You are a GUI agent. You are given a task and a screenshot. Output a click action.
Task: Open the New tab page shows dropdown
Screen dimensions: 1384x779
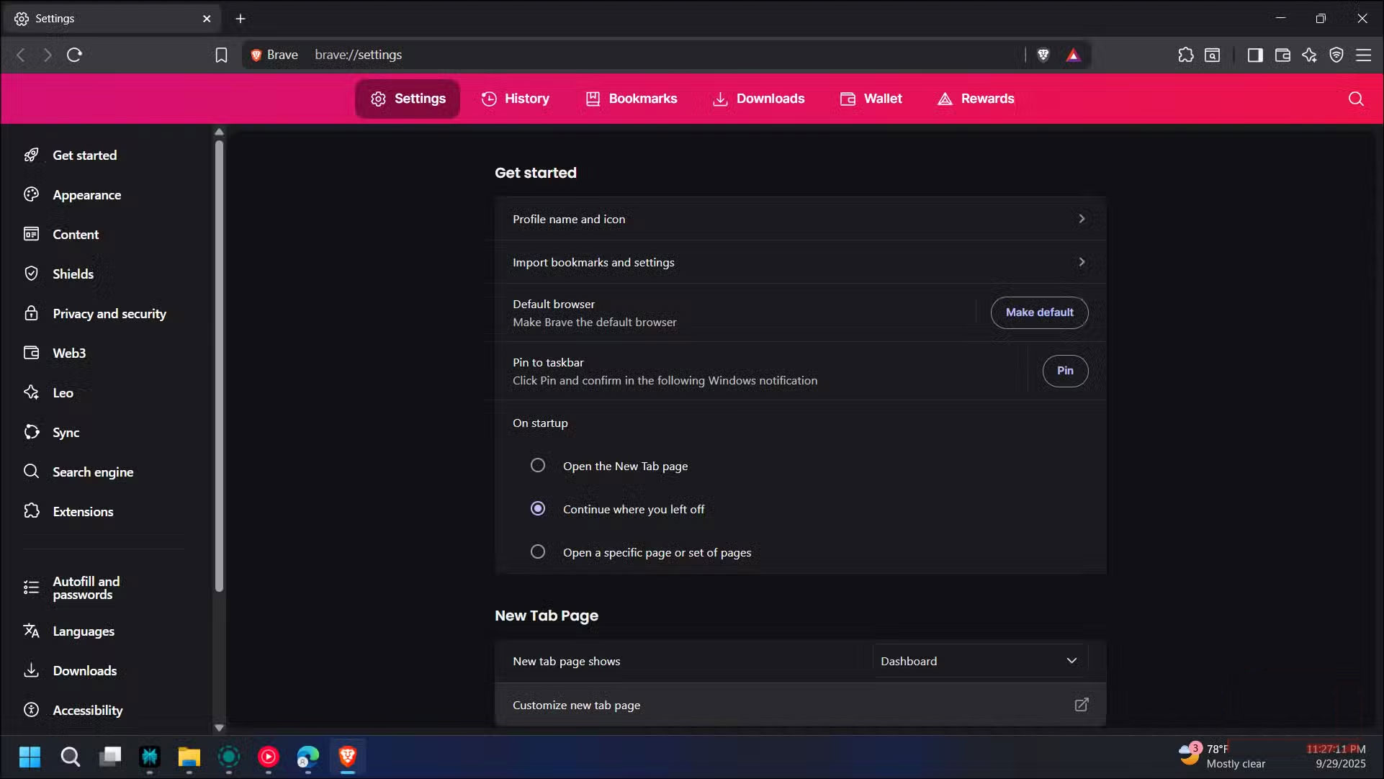978,660
